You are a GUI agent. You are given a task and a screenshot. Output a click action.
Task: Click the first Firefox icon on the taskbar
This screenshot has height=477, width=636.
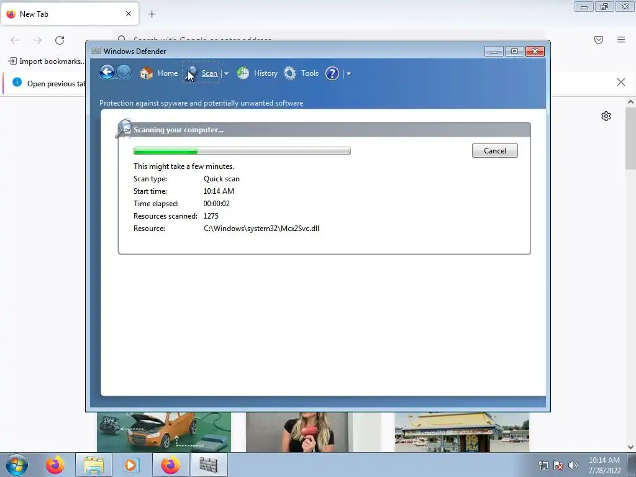[x=55, y=465]
